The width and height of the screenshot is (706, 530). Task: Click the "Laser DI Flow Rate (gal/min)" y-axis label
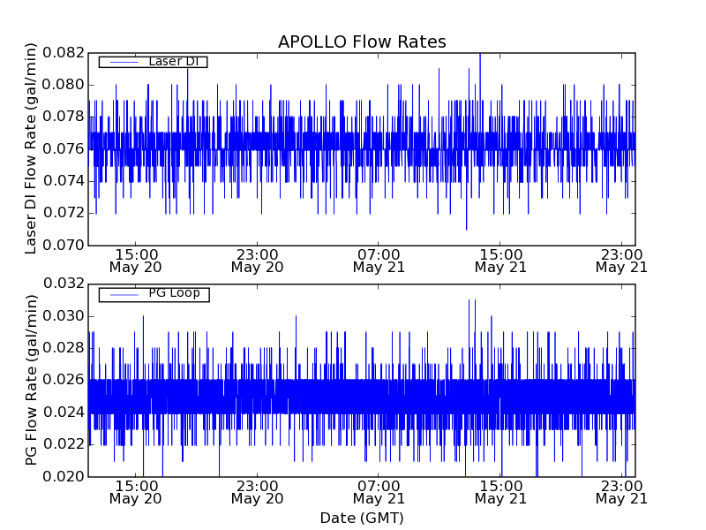pyautogui.click(x=32, y=148)
